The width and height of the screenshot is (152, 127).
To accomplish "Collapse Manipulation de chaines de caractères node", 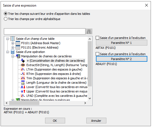I will coord(13,56).
